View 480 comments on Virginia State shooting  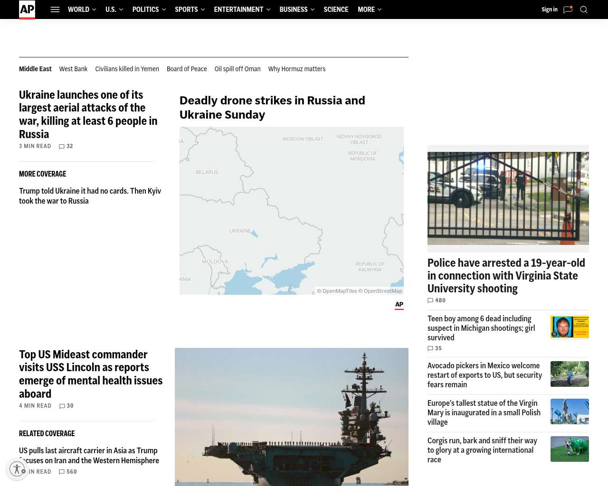pos(437,300)
